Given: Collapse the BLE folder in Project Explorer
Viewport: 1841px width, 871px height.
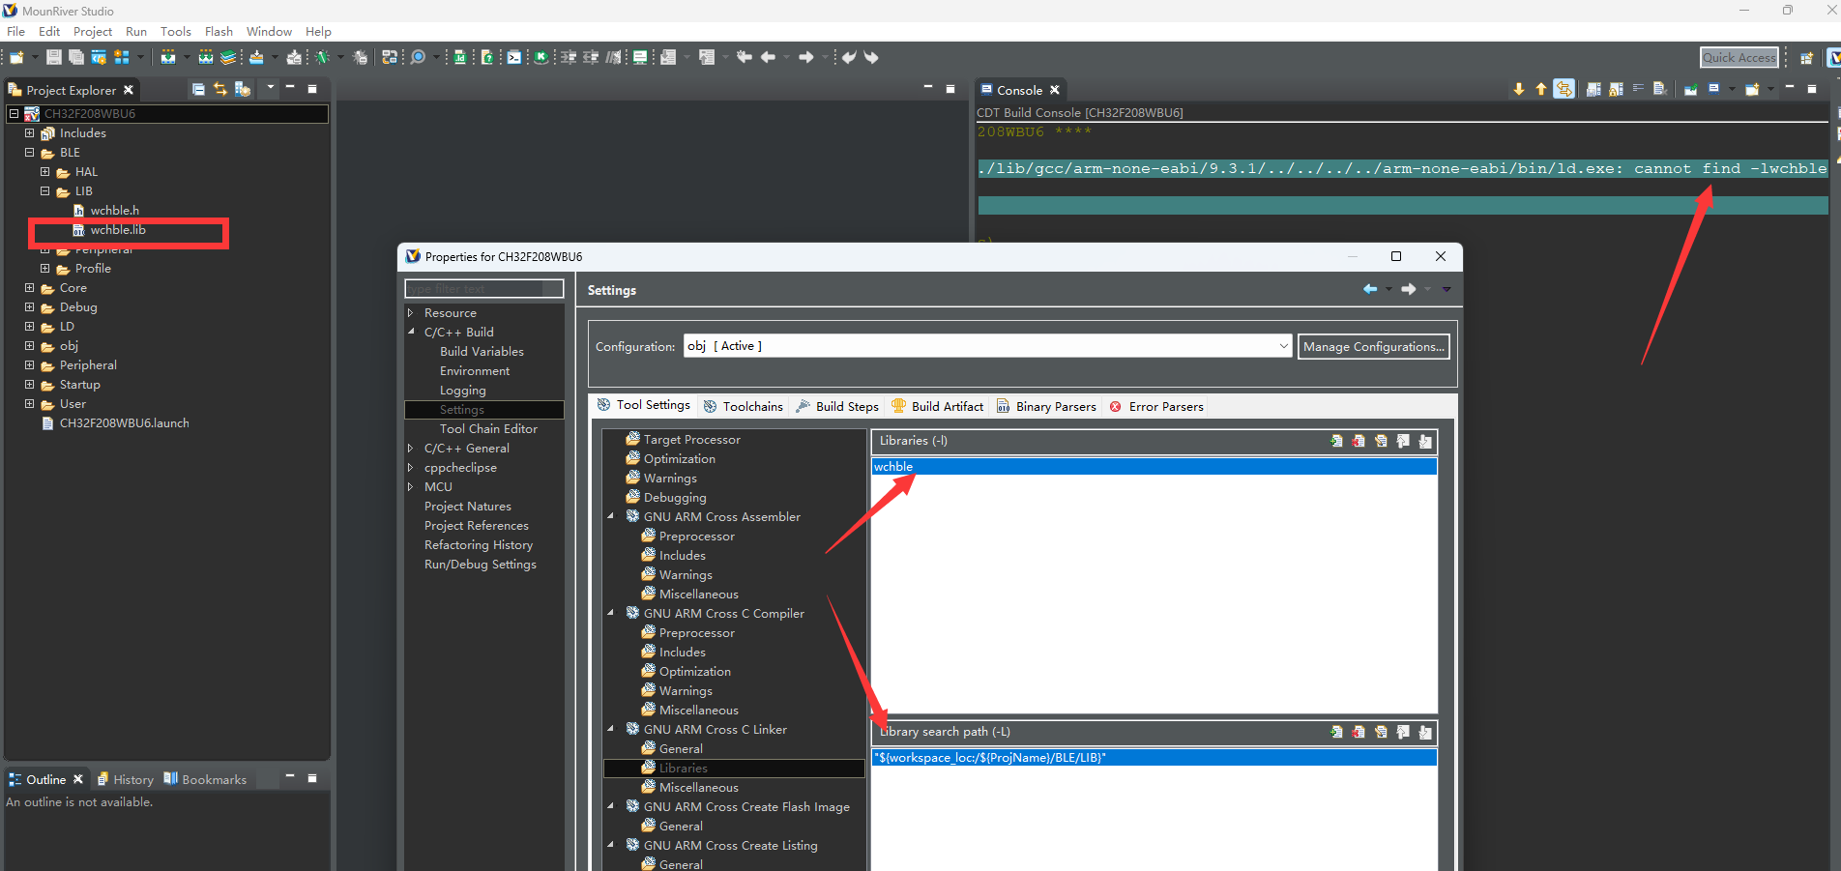Looking at the screenshot, I should coord(29,153).
